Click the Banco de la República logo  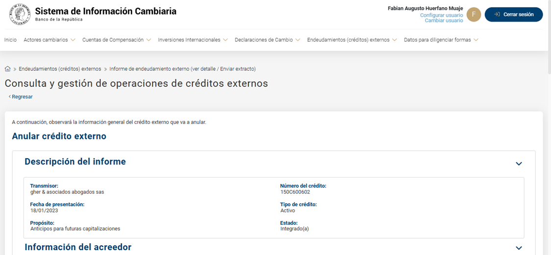pyautogui.click(x=20, y=14)
